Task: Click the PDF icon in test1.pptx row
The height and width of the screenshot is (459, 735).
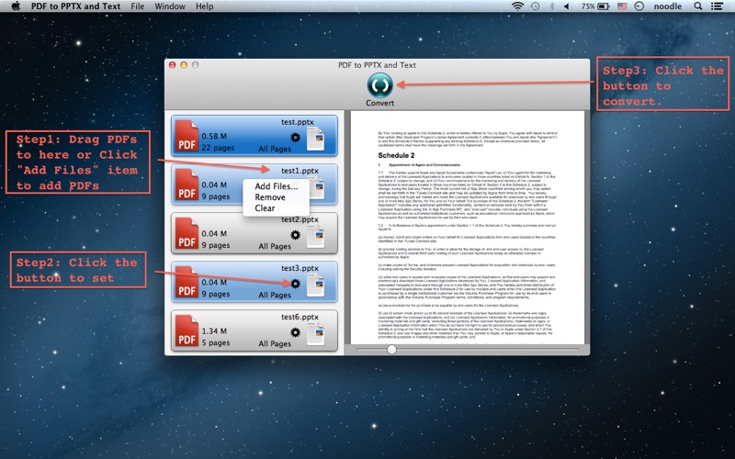Action: [187, 185]
